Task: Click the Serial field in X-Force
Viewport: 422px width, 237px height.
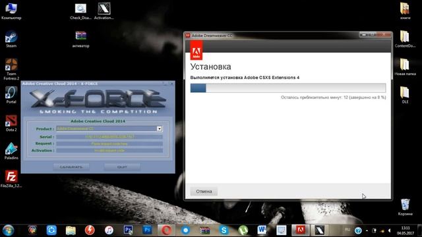Action: (x=109, y=137)
